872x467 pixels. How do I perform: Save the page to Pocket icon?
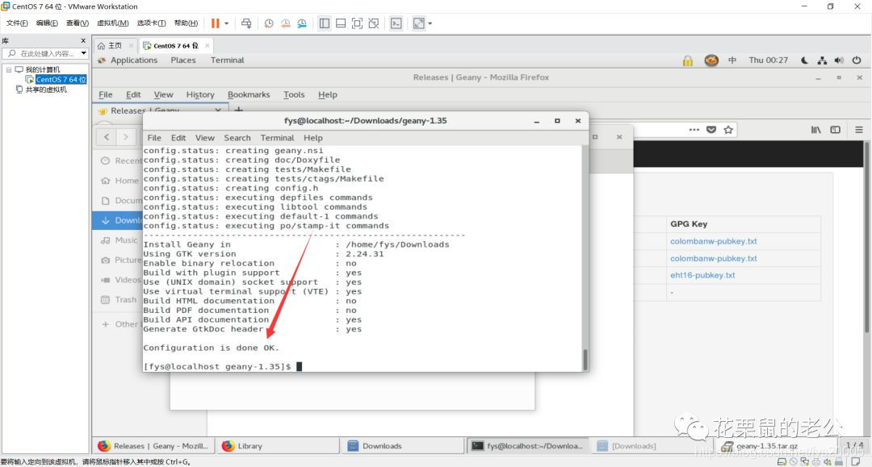pos(711,129)
